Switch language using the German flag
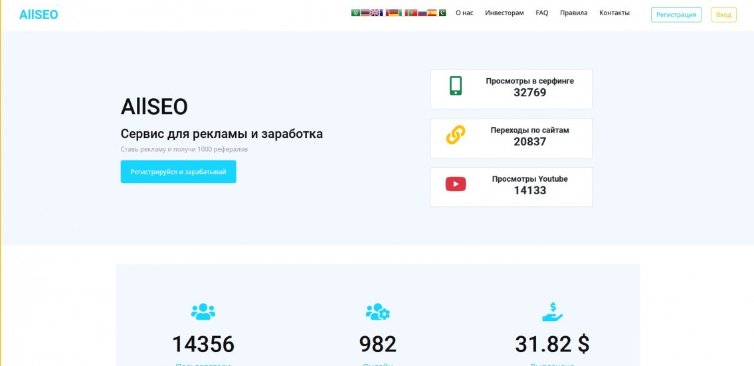The image size is (754, 366). [394, 13]
